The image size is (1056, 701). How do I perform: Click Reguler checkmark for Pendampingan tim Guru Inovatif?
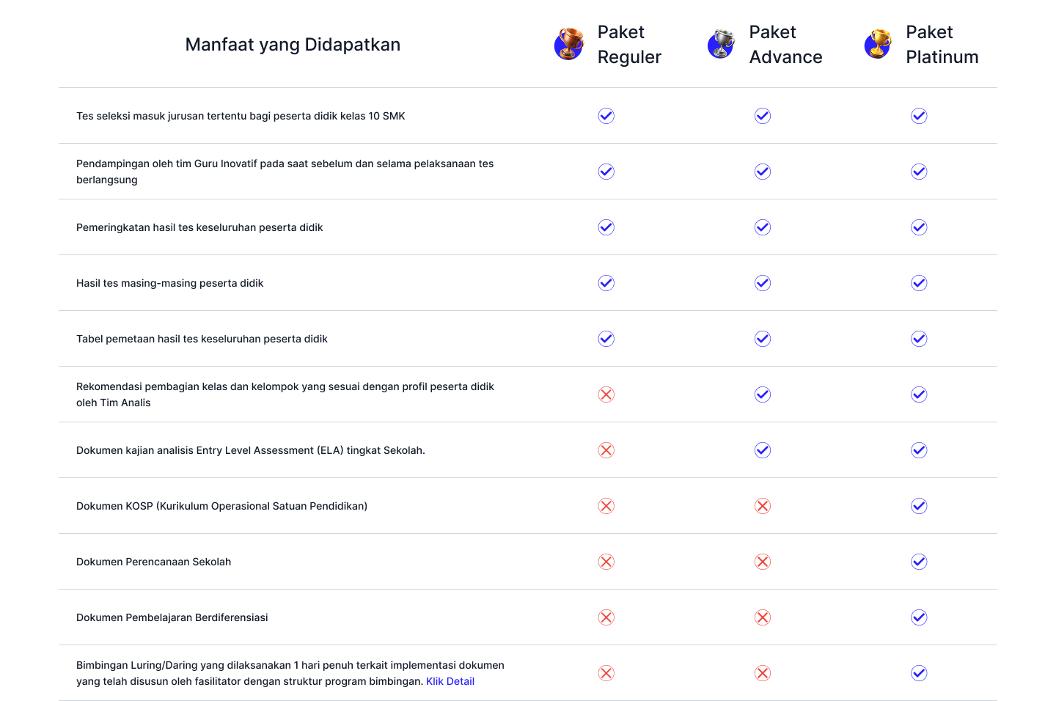[606, 172]
